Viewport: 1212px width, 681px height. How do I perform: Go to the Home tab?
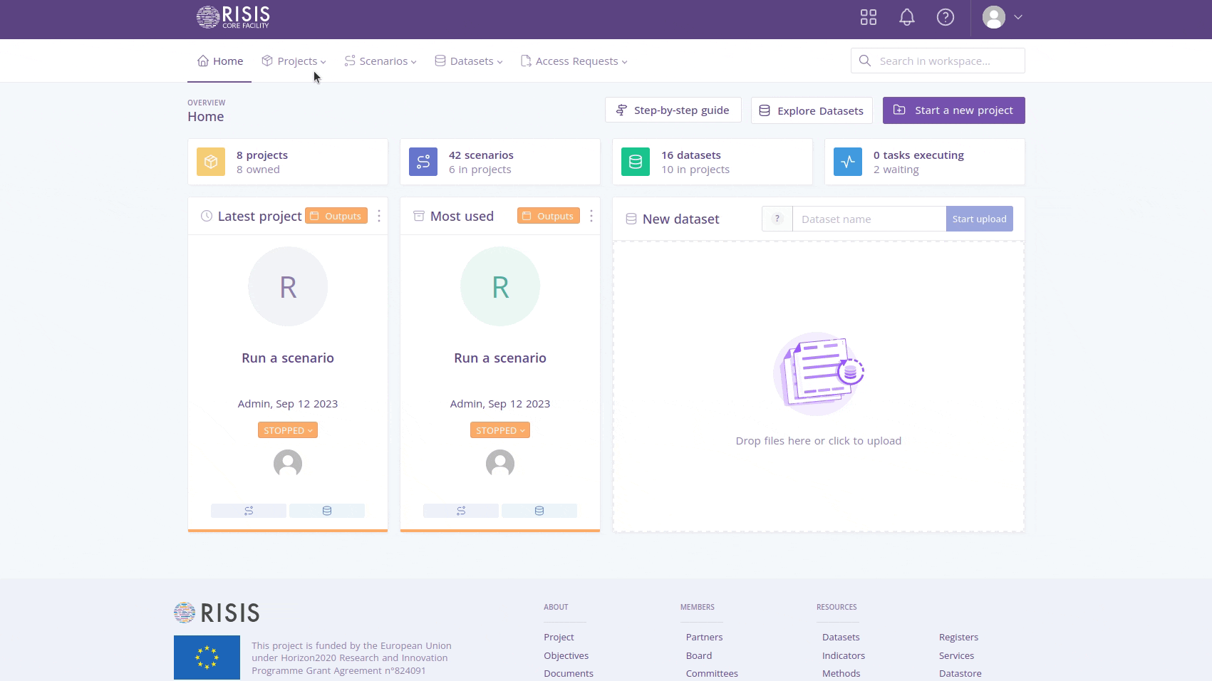[220, 61]
